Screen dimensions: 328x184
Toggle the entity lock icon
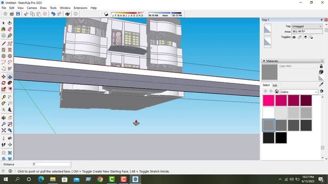tap(300, 37)
